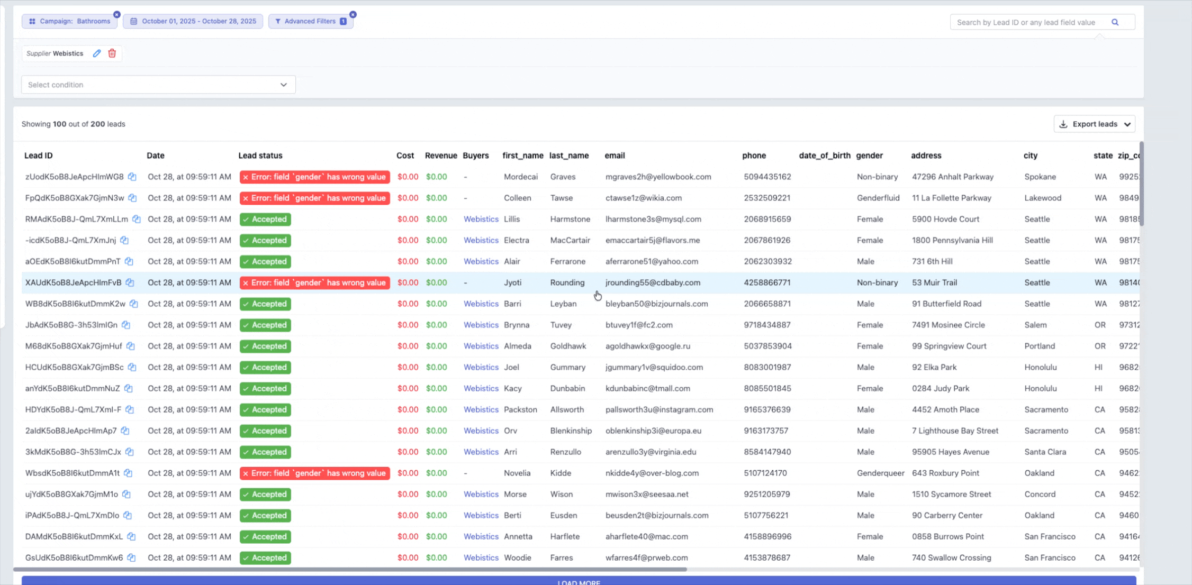The width and height of the screenshot is (1192, 585).
Task: Delete the Supplier Webistics filter via trash icon
Action: tap(112, 53)
